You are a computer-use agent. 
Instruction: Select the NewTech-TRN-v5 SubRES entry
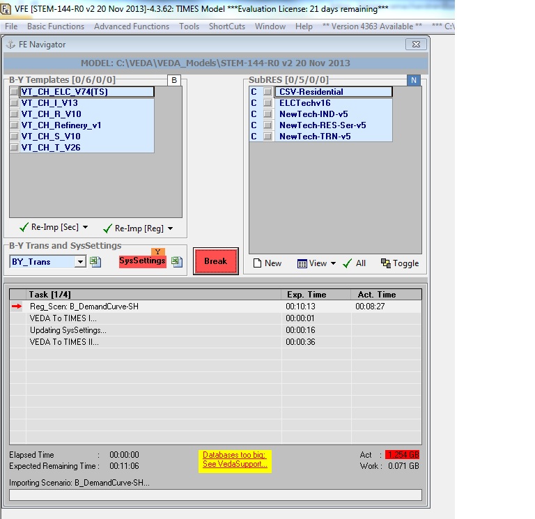tap(315, 137)
